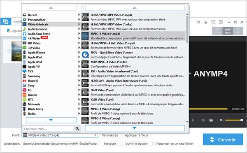Enable Fusionner en un seul fichier checkbox
Image resolution: width=247 pixels, height=153 pixels.
point(154,144)
